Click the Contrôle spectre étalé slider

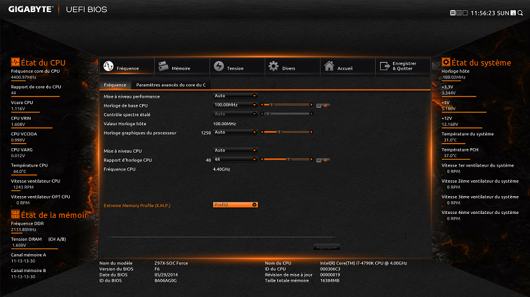pos(287,114)
